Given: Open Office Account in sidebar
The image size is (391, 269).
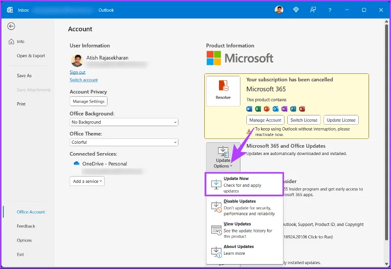Looking at the screenshot, I should point(31,212).
